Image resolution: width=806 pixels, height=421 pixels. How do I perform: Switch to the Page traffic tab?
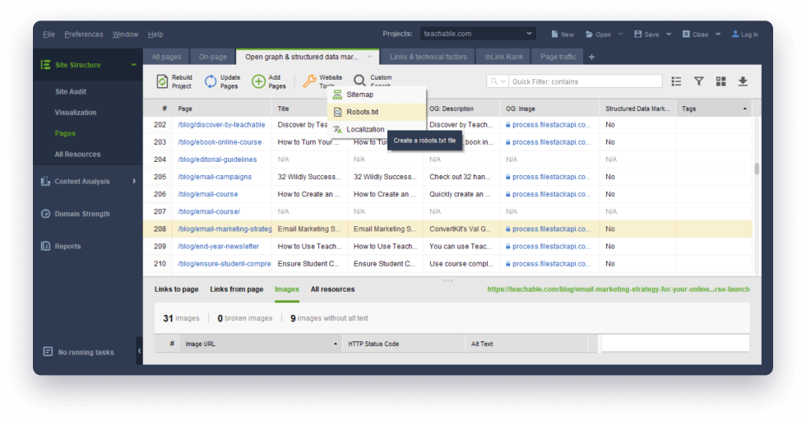pos(558,57)
